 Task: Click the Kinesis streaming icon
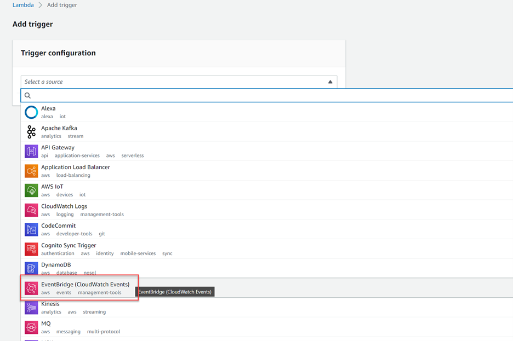(31, 308)
